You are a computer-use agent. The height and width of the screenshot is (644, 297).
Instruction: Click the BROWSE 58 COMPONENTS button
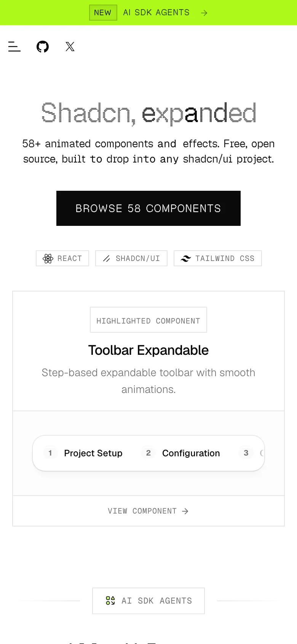[148, 208]
